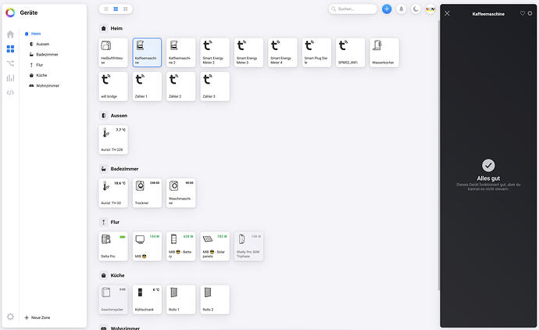Click the Flur zone heading

point(115,222)
